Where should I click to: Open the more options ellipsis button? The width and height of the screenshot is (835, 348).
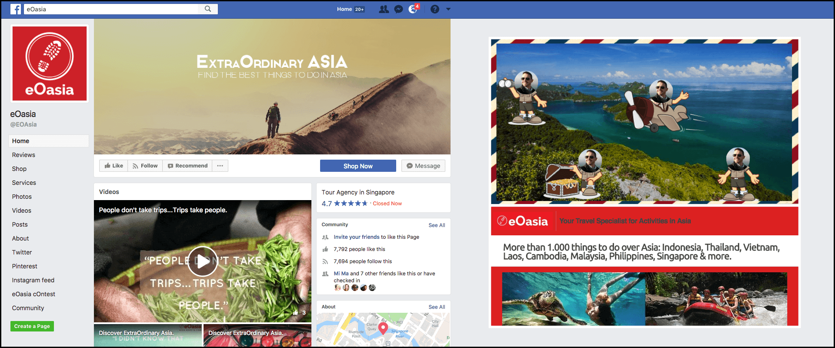pos(220,166)
